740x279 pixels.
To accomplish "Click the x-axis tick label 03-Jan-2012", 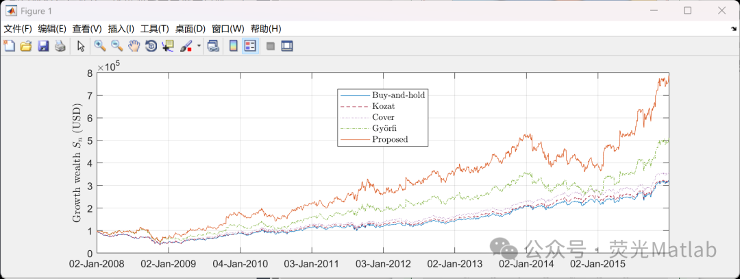I will pos(383,264).
